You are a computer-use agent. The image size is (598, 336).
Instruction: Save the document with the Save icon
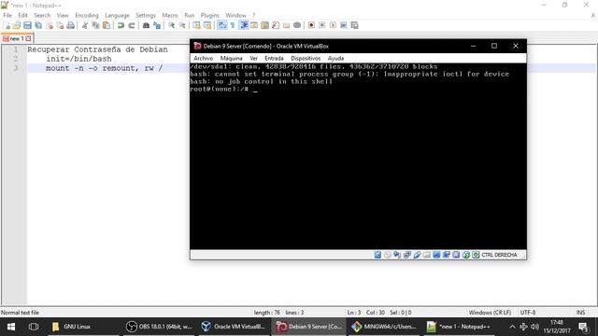point(27,25)
